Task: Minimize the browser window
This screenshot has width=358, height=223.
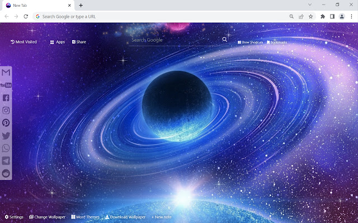Action: [x=324, y=4]
